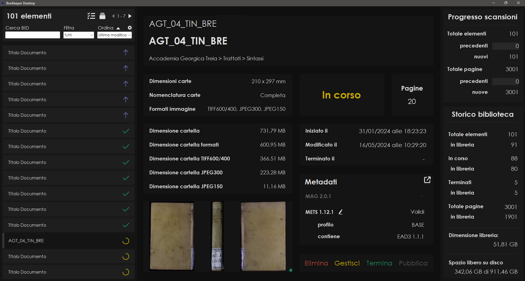Select the first Titolo Documento list item
Viewport: 525px width, 281px height.
(x=68, y=53)
